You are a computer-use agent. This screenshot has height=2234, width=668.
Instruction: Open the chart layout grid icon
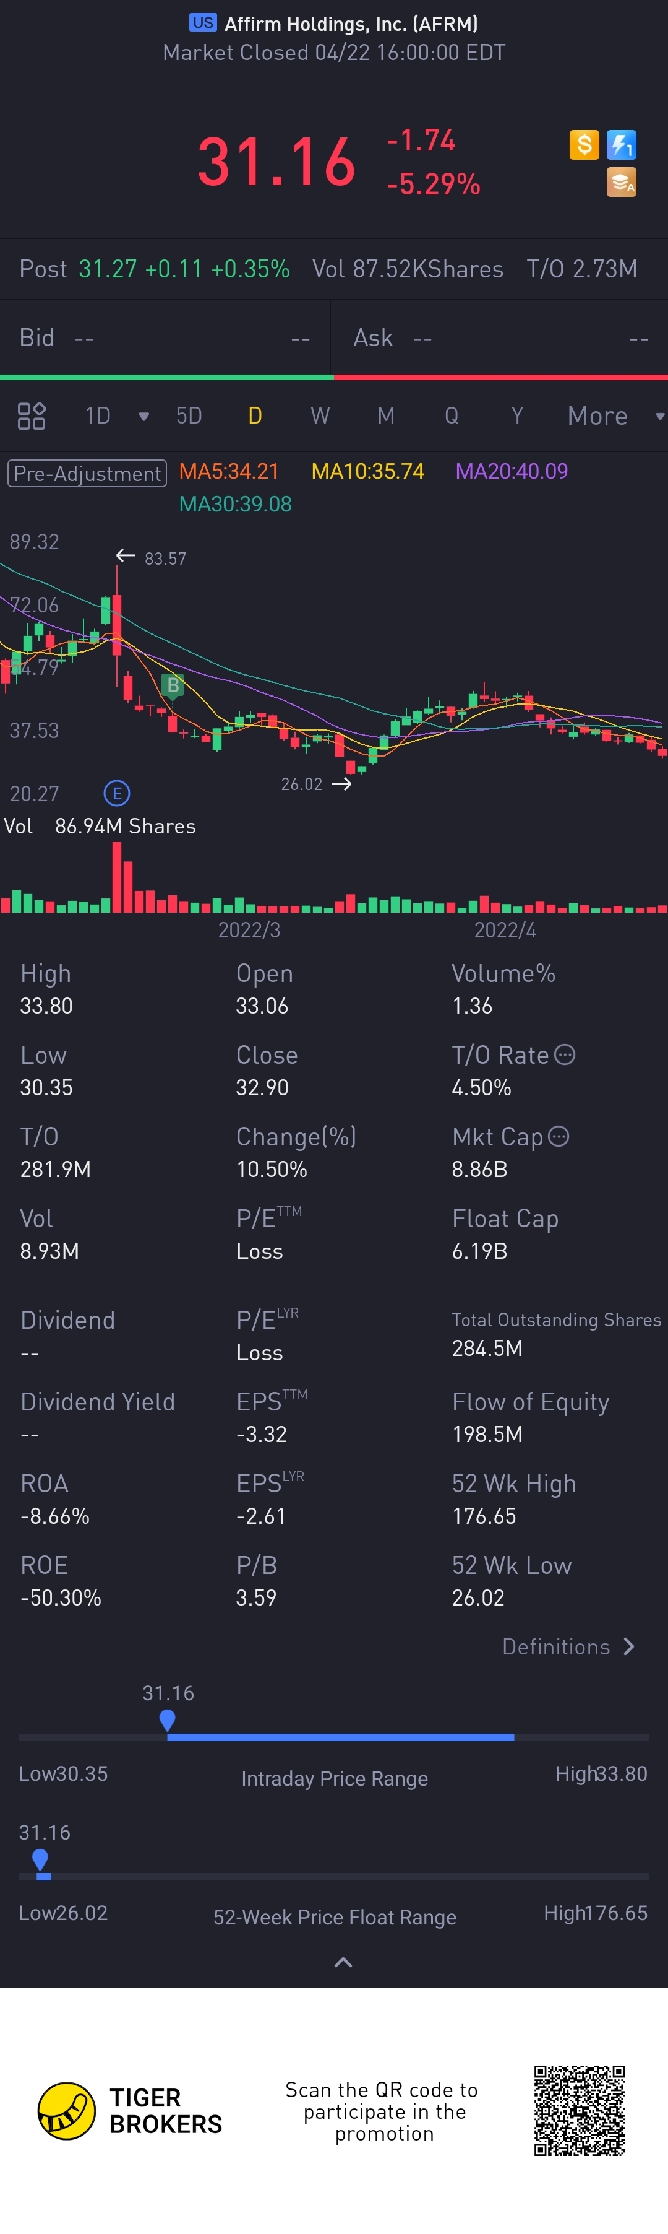(31, 416)
